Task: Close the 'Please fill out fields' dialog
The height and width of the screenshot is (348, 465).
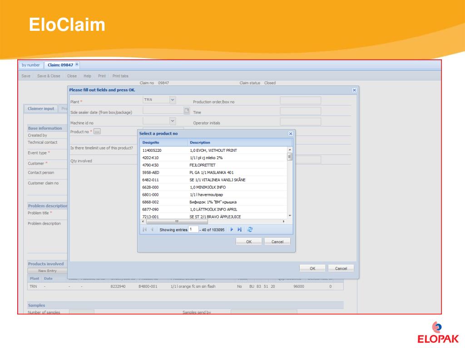Action: coord(354,90)
